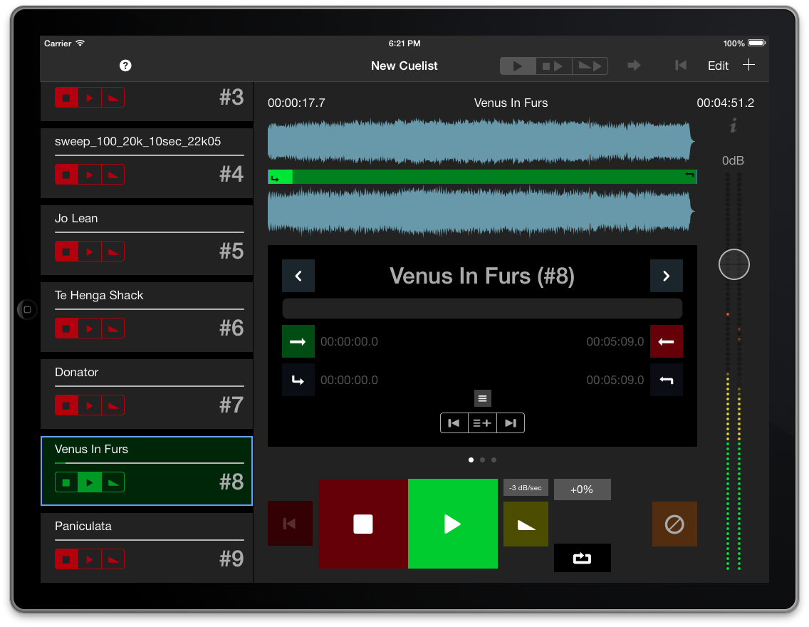Image resolution: width=809 pixels, height=627 pixels.
Task: Jump to next marker in segmented control
Action: point(511,423)
